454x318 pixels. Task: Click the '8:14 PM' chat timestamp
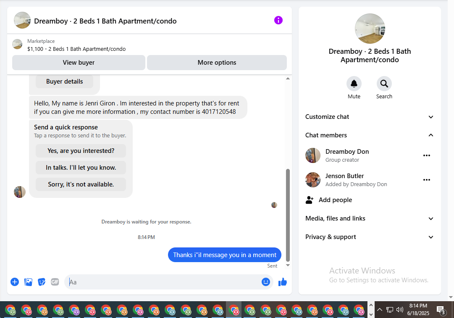146,237
